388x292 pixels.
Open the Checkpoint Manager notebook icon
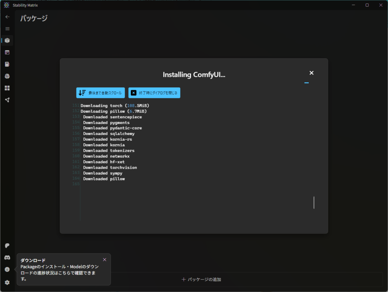(7, 64)
